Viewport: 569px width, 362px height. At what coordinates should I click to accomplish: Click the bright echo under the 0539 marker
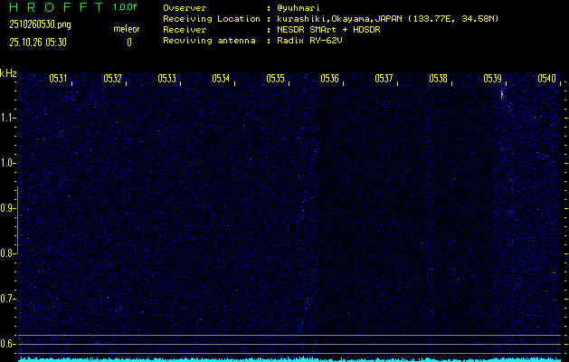click(501, 93)
